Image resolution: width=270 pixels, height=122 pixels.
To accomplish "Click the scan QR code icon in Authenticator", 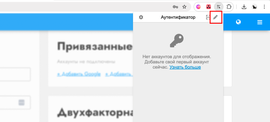I will [x=208, y=17].
